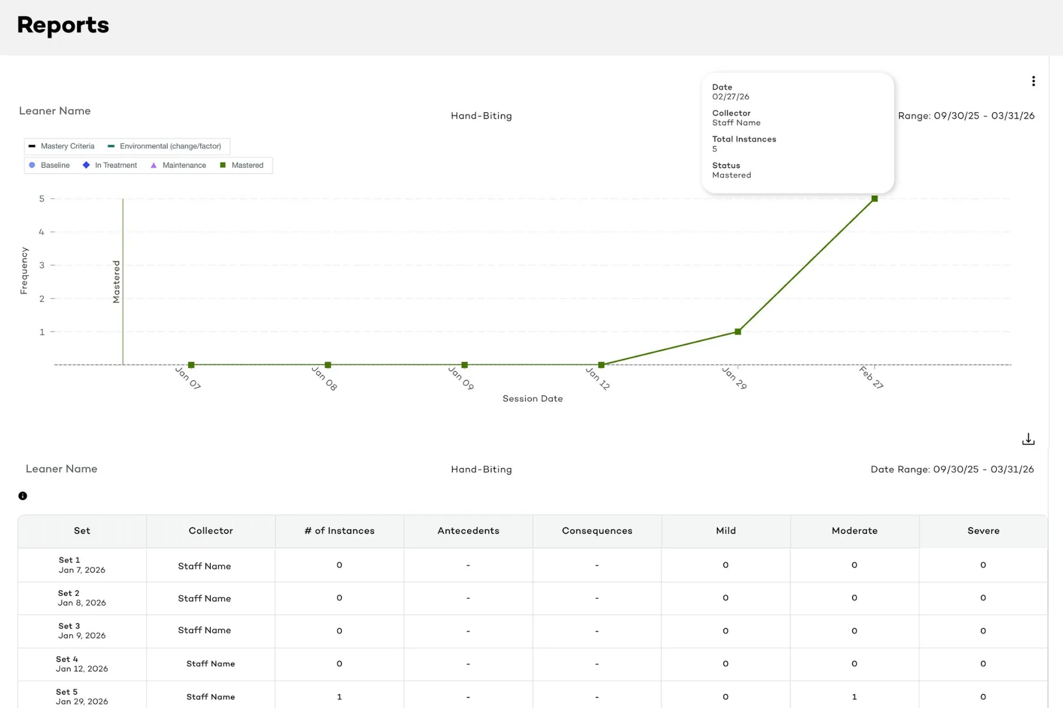1063x708 pixels.
Task: Click the chart range '09/30/25 - 03/31/26' text
Action: 984,116
